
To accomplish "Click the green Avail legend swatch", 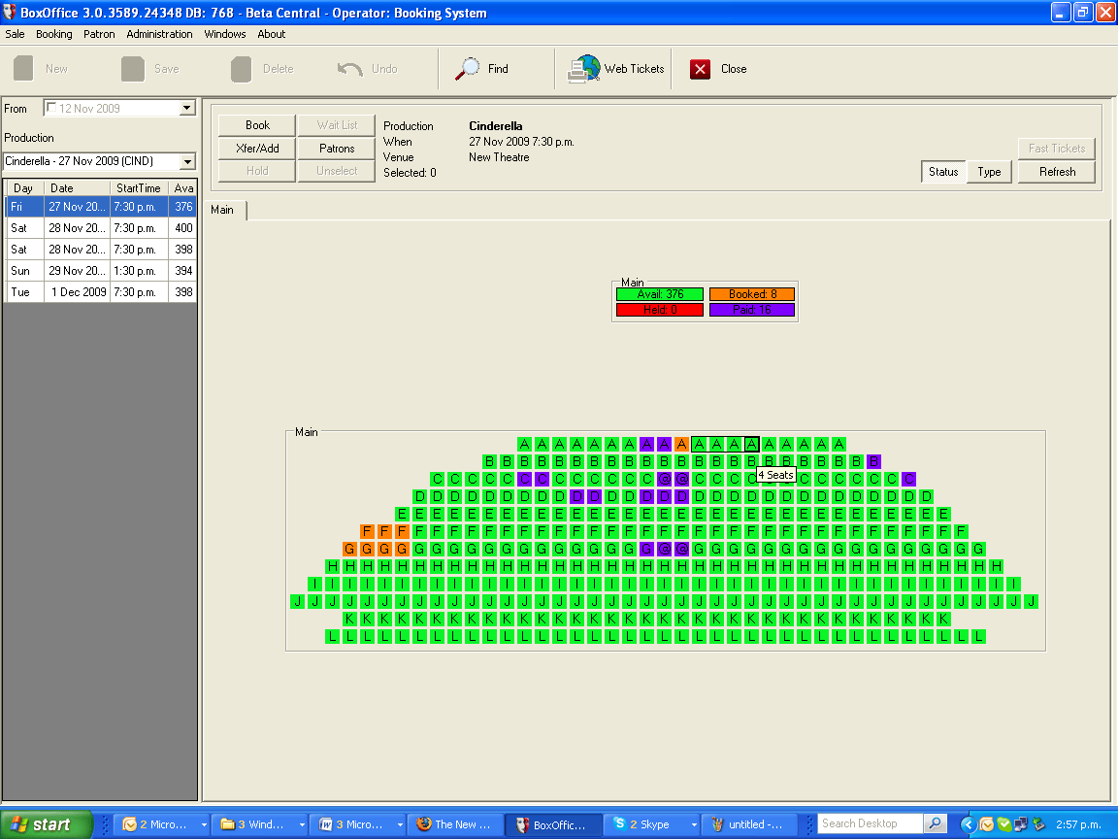I will [x=659, y=293].
